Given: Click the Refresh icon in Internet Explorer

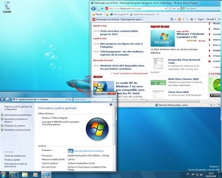Looking at the screenshot, I should 174,9.
